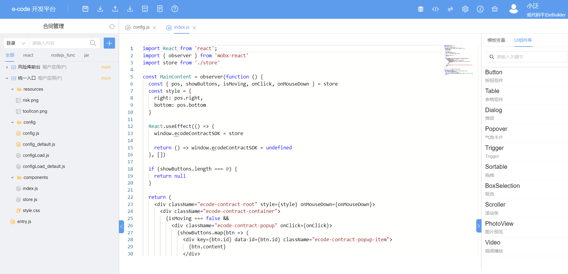The image size is (568, 274).
Task: Expand the 风险库前台 app node
Action: click(7, 67)
